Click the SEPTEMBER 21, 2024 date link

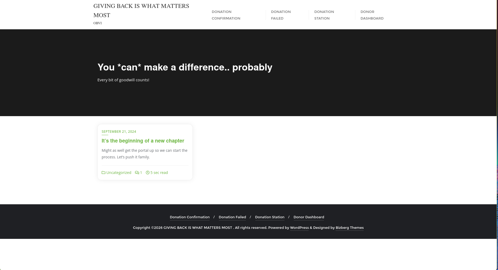tap(119, 131)
